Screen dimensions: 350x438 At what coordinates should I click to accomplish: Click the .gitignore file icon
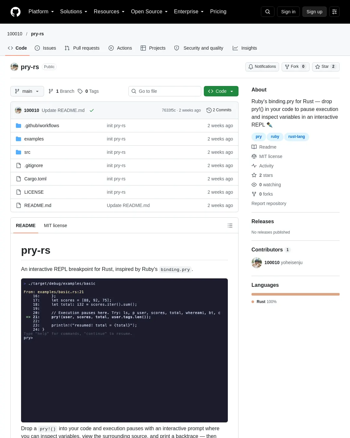[18, 165]
